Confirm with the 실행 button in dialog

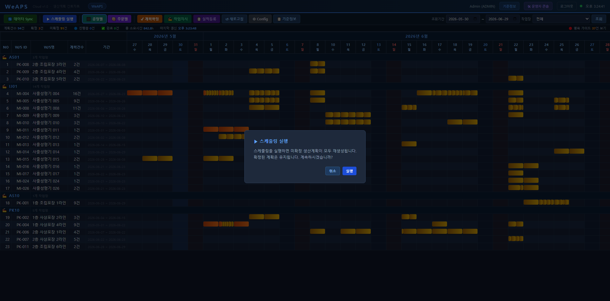(349, 171)
